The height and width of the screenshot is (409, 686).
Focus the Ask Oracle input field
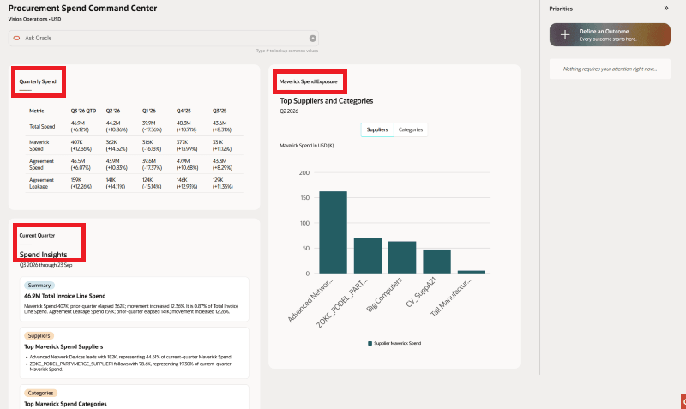163,38
